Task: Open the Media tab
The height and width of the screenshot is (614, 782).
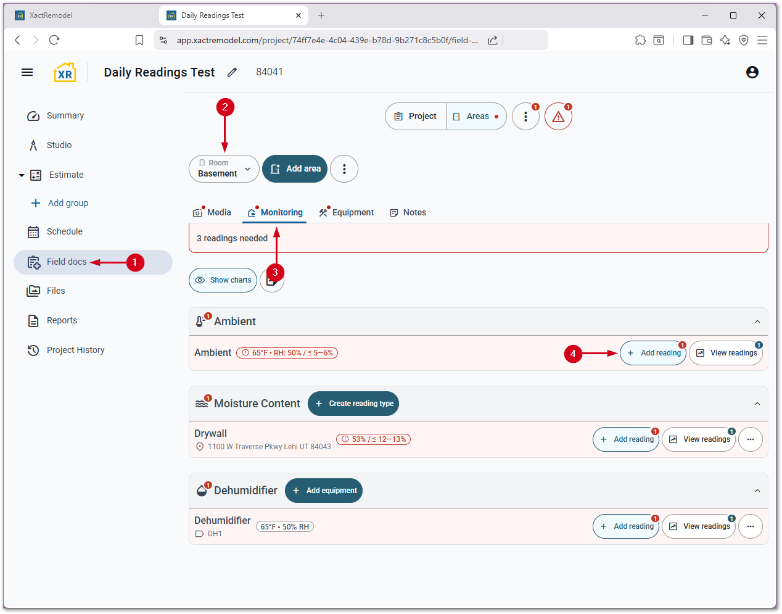Action: 212,212
